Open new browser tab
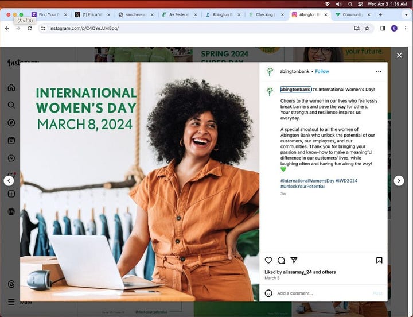This screenshot has width=413, height=317. tap(380, 15)
